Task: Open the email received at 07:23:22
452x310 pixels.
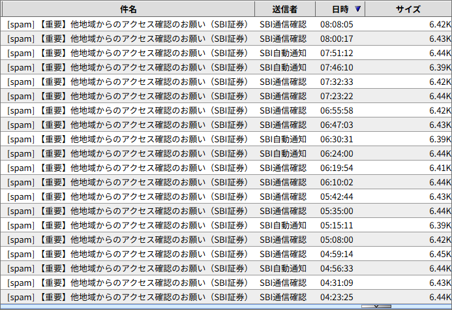Action: pyautogui.click(x=226, y=96)
